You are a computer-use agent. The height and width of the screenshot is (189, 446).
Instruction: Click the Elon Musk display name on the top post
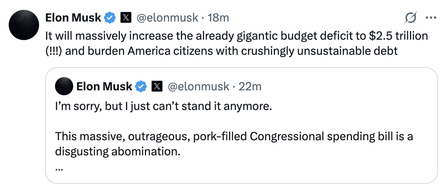[x=73, y=17]
